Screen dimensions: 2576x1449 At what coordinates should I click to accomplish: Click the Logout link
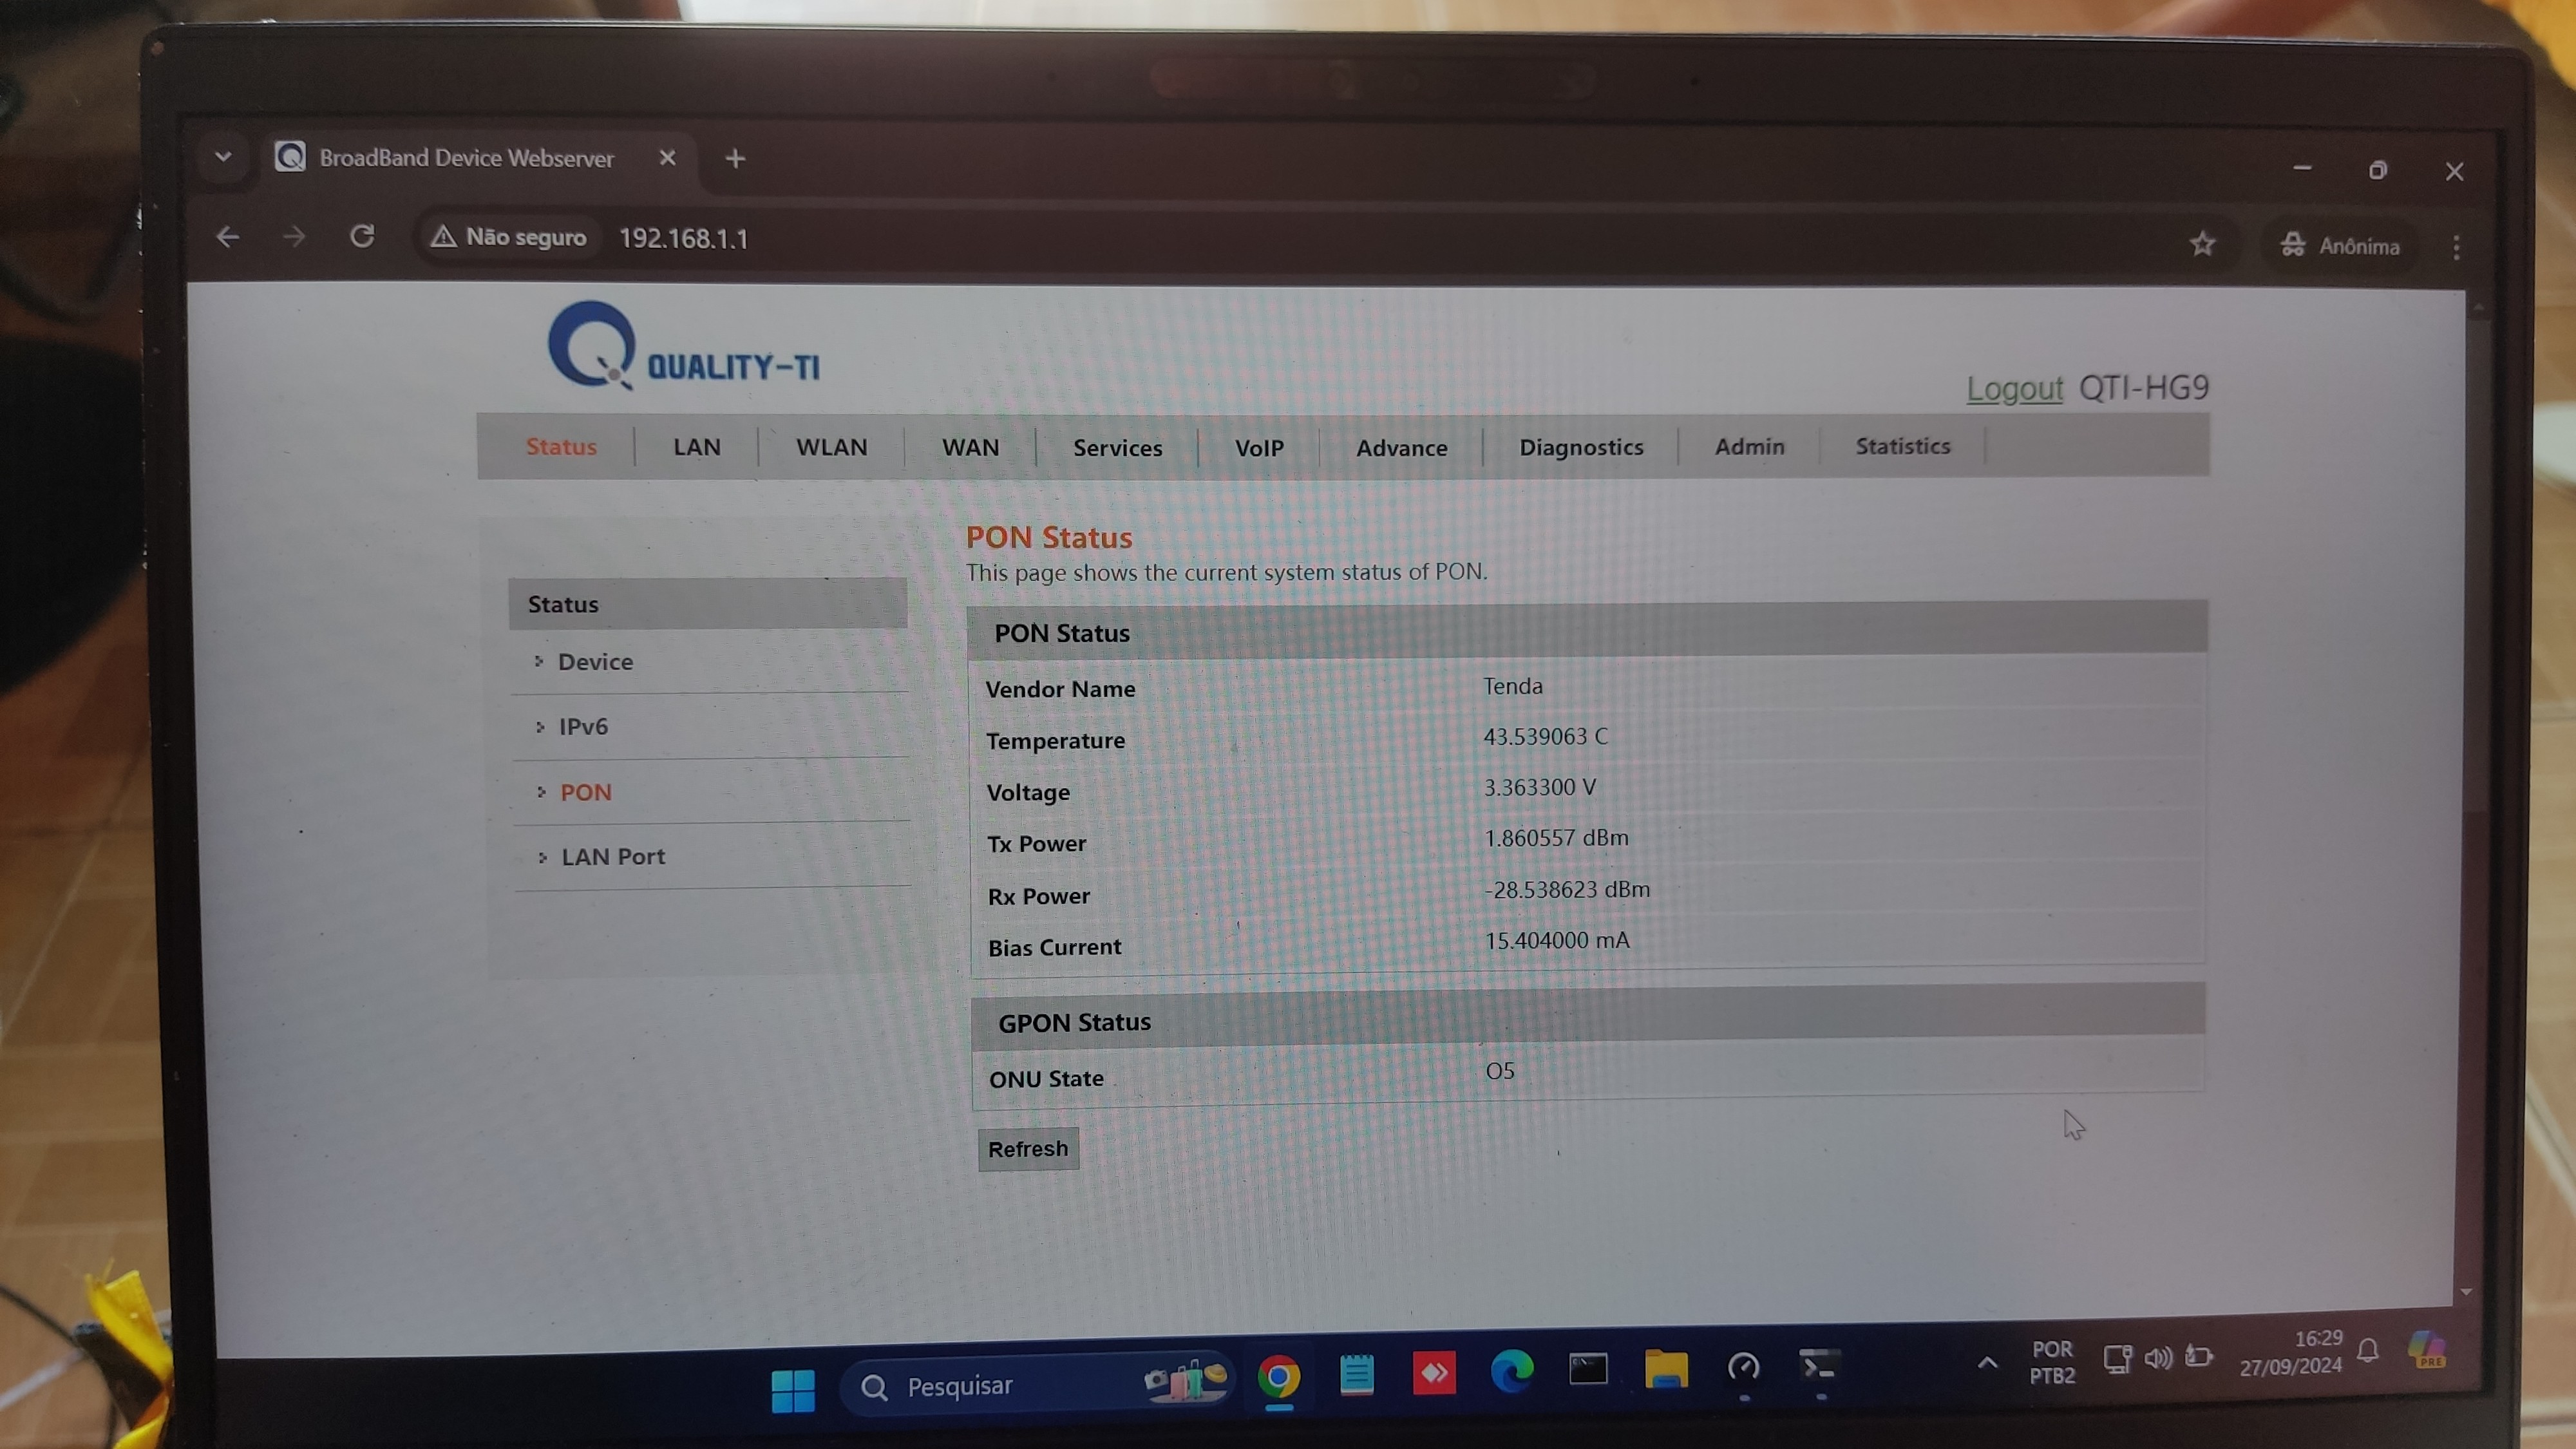click(2014, 388)
